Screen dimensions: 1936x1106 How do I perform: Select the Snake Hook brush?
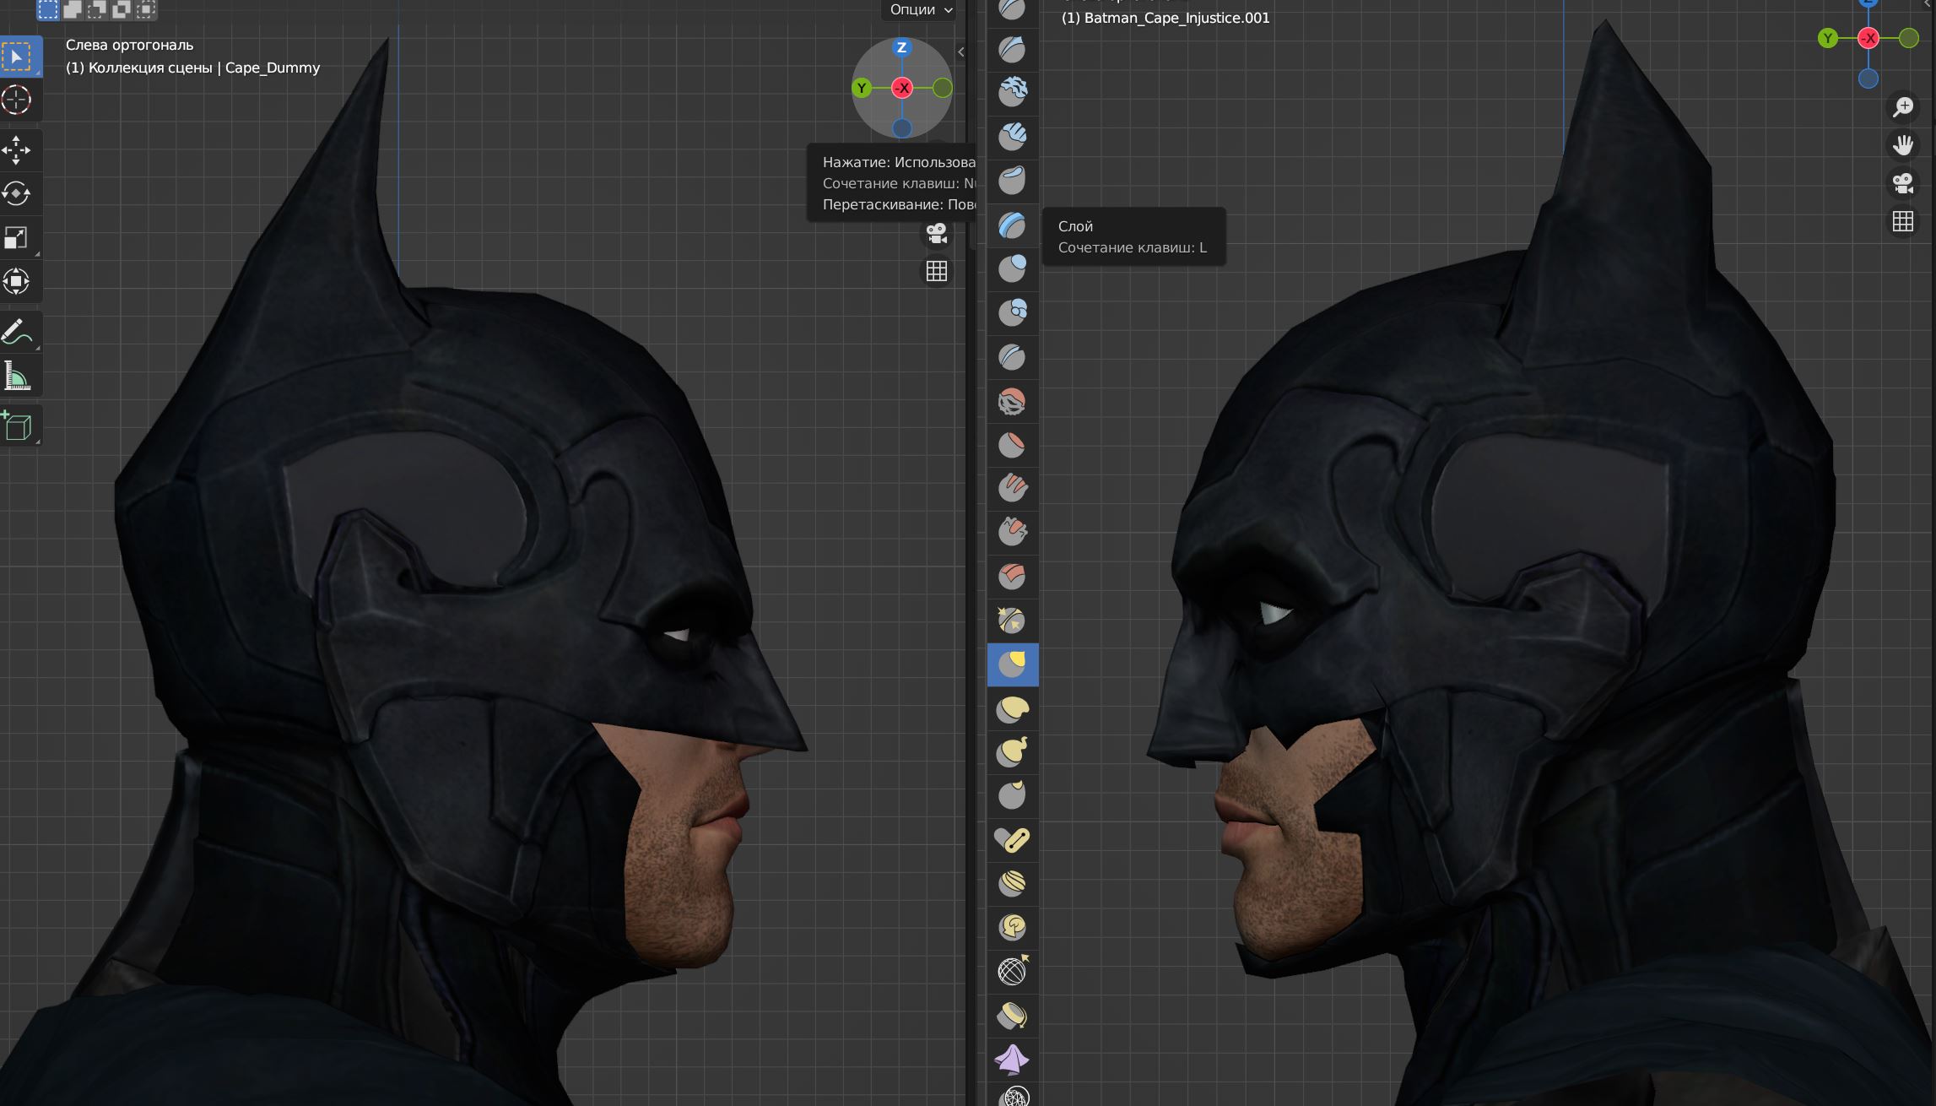tap(1012, 752)
